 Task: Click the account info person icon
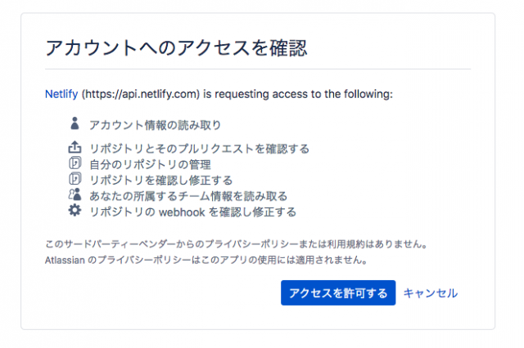tap(75, 123)
